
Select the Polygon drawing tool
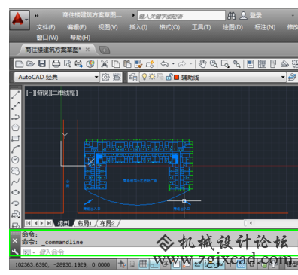pyautogui.click(x=15, y=127)
